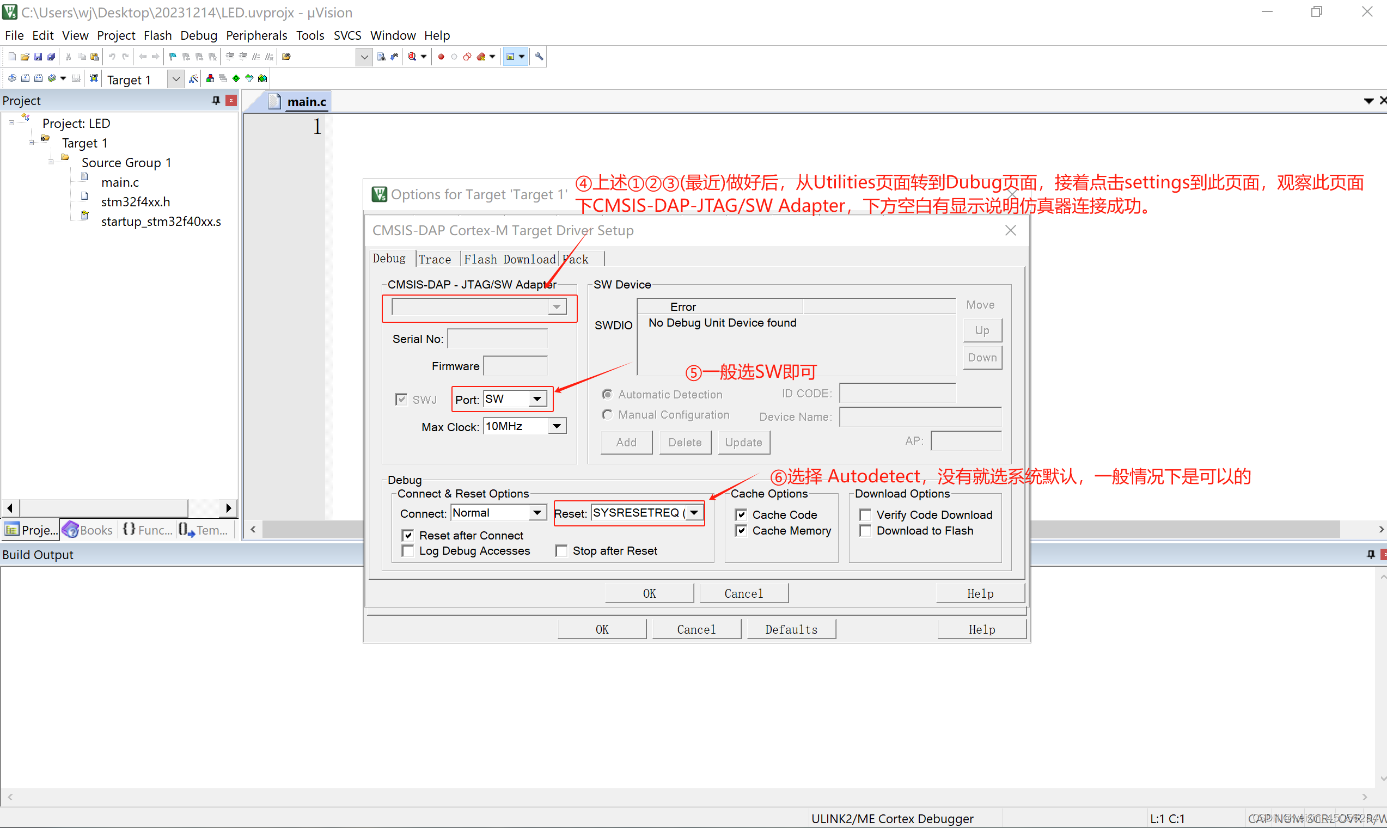Click the Insert Bookmark flag icon
Viewport: 1387px width, 828px height.
(173, 57)
